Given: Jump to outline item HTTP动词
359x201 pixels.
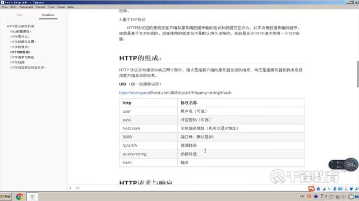Looking at the screenshot, I should [17, 63].
